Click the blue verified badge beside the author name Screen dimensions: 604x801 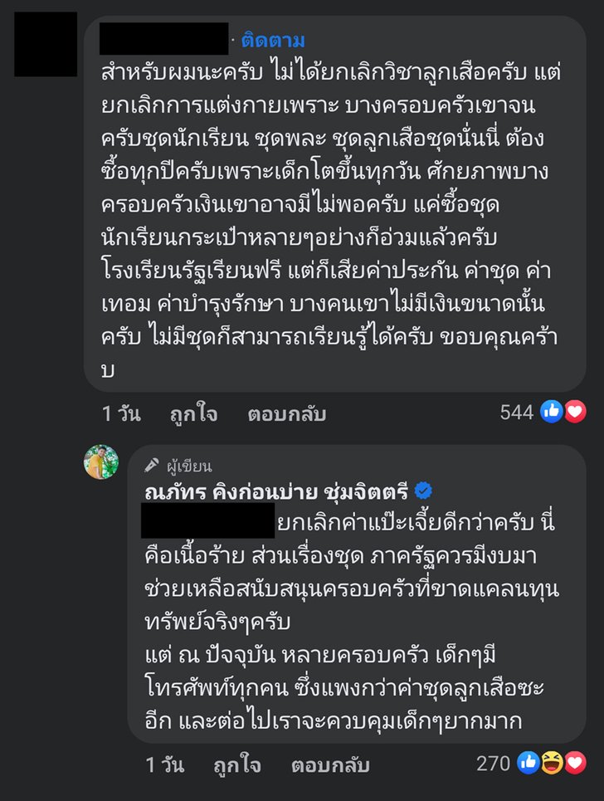click(423, 491)
